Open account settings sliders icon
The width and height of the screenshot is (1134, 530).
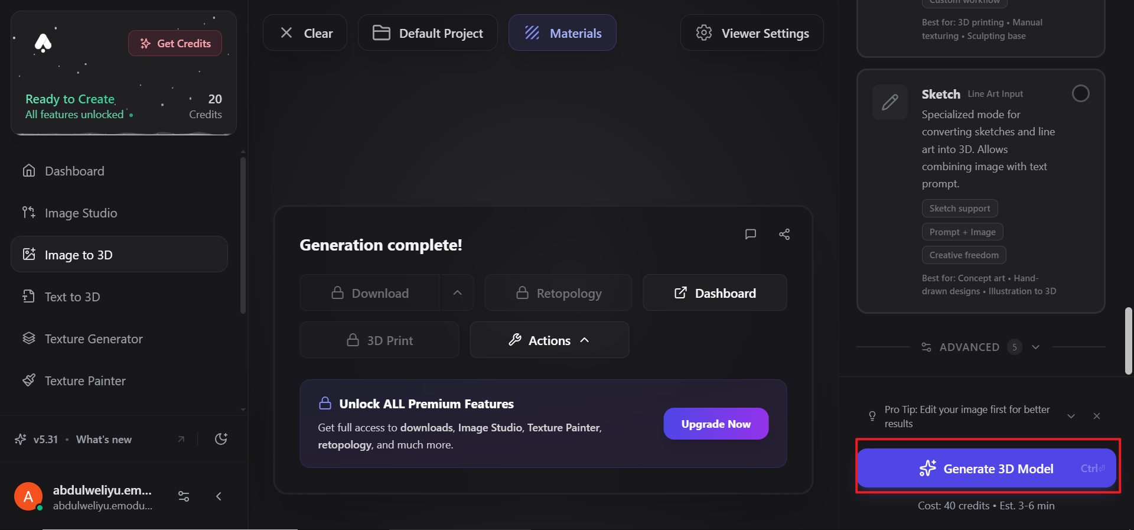pyautogui.click(x=184, y=496)
